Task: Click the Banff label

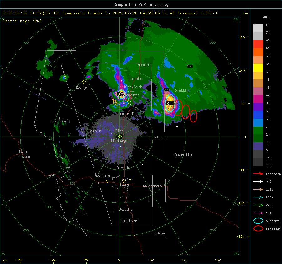Action: pos(52,175)
